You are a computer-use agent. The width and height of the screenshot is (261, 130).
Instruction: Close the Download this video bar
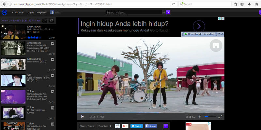click(x=223, y=34)
